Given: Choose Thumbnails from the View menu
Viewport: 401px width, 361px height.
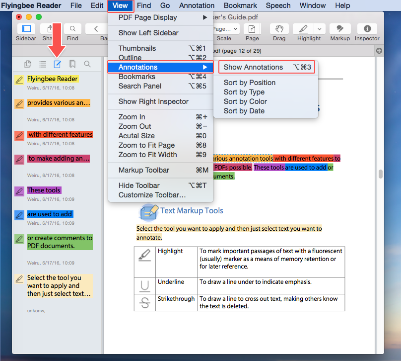Looking at the screenshot, I should coord(161,48).
